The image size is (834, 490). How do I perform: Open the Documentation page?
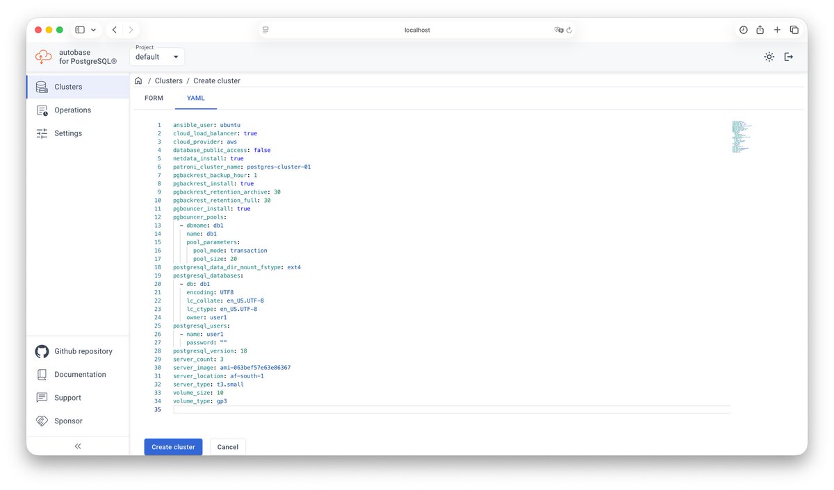coord(78,374)
